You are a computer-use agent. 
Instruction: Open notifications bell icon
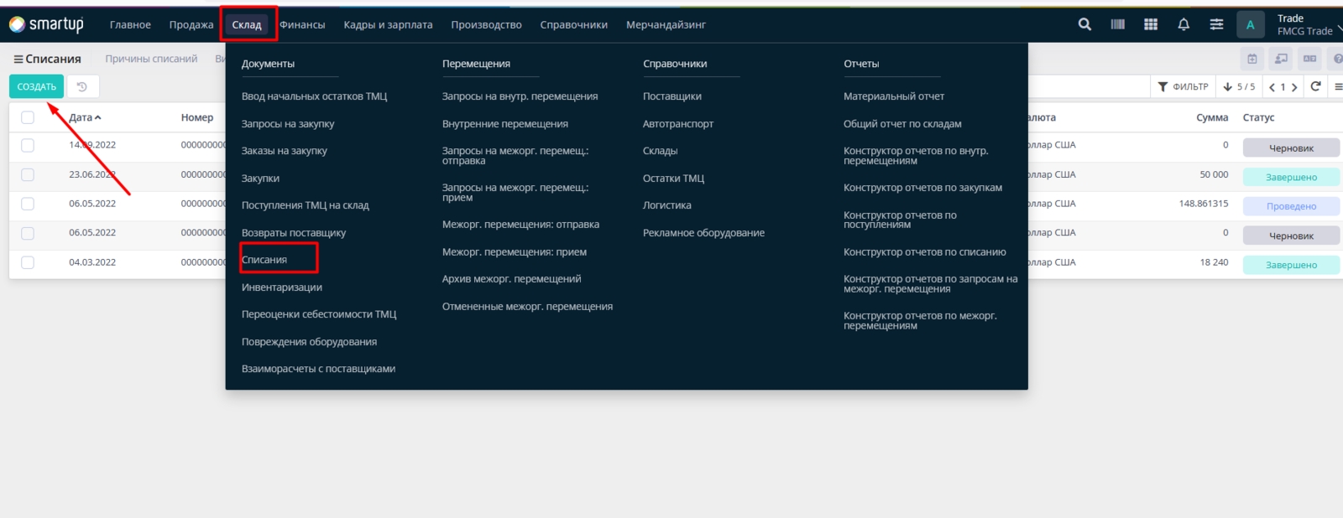(x=1184, y=24)
